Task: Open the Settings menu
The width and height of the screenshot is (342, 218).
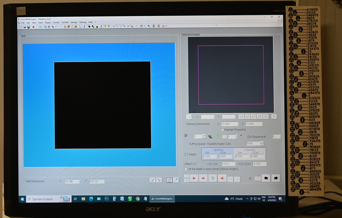Action: tap(74, 22)
